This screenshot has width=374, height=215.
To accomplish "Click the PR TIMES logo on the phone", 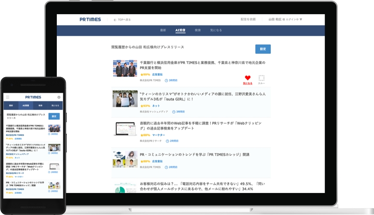I will 33,97.
